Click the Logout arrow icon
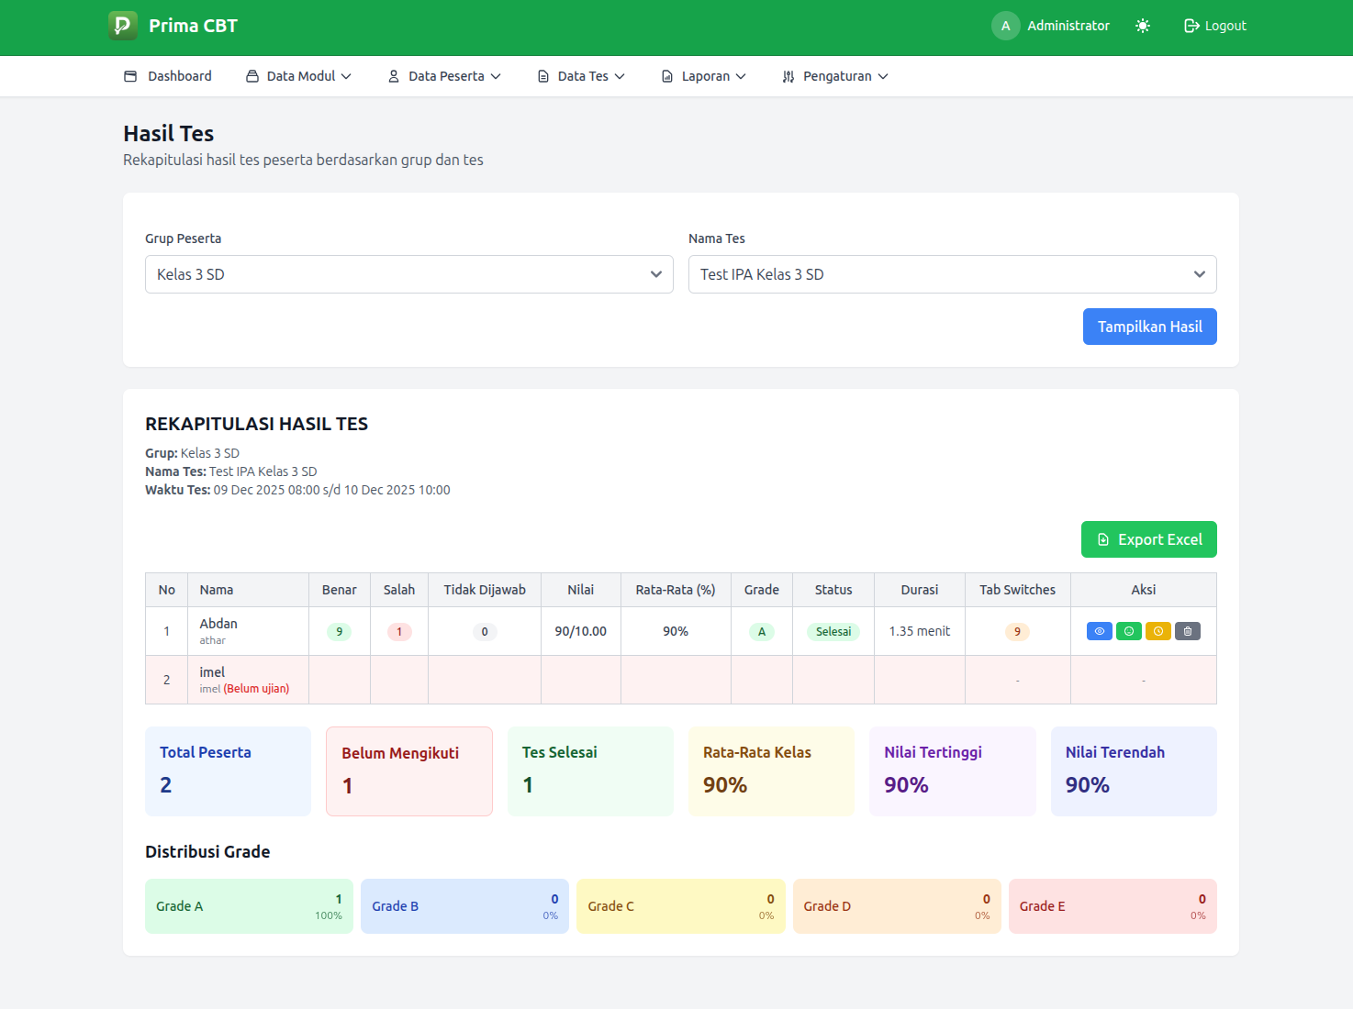This screenshot has width=1353, height=1009. [1190, 26]
